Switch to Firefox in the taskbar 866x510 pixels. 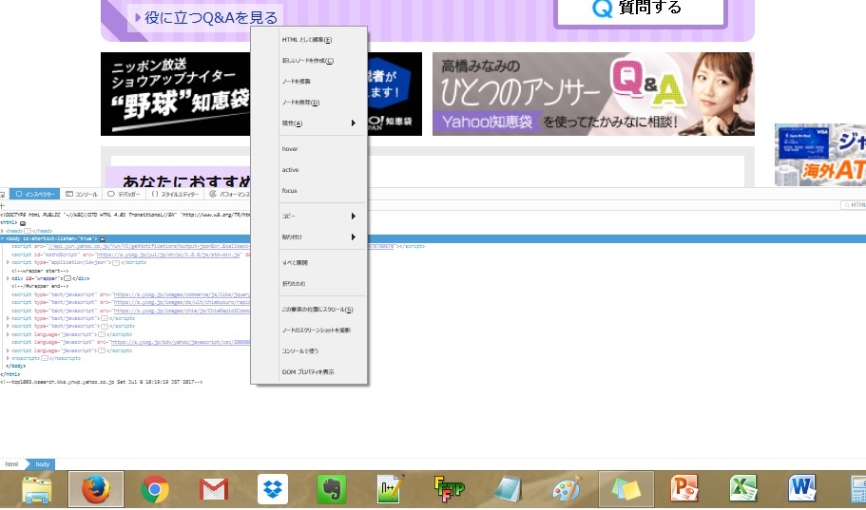(x=96, y=489)
